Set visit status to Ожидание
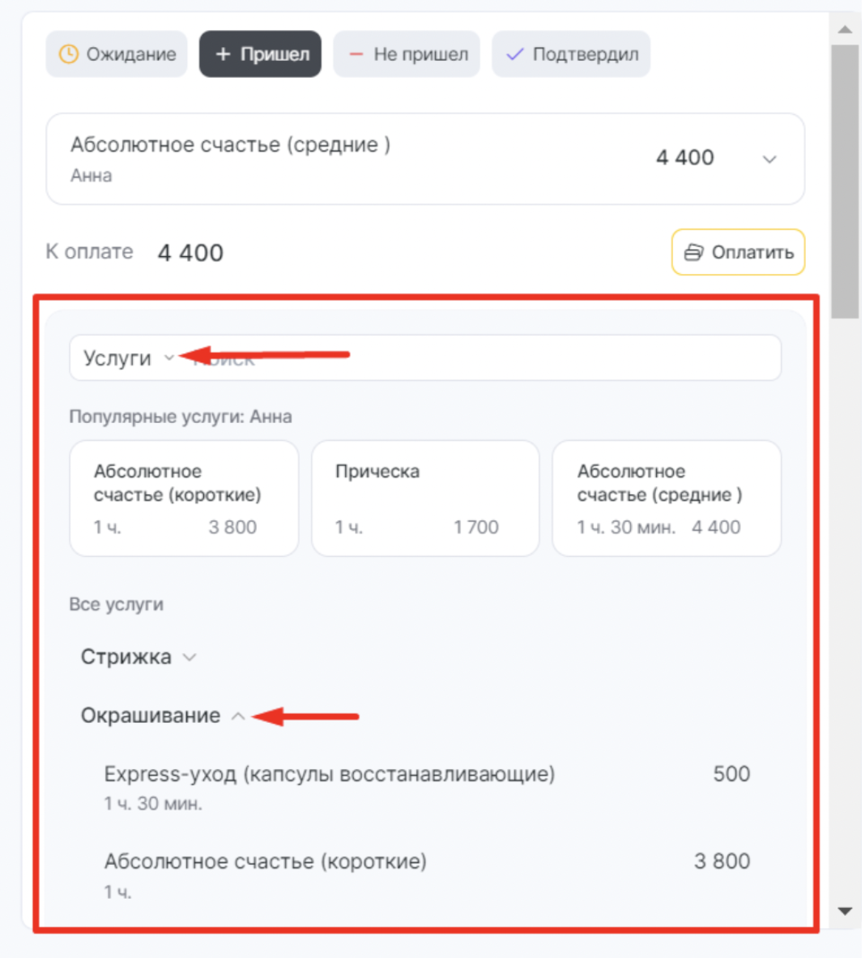Viewport: 865px width, 958px height. [117, 54]
